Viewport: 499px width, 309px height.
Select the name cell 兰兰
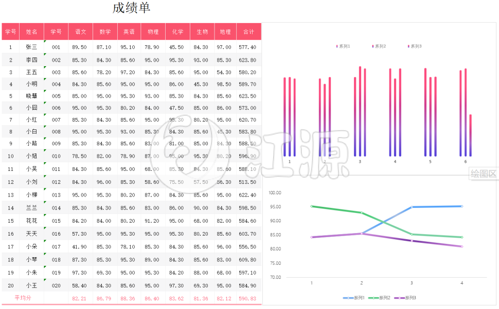(x=31, y=208)
